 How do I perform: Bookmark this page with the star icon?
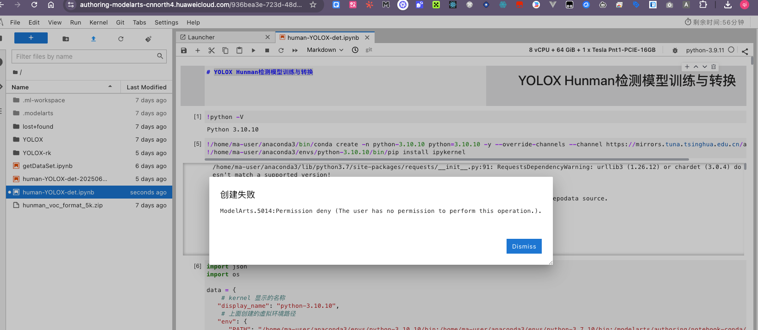[313, 5]
